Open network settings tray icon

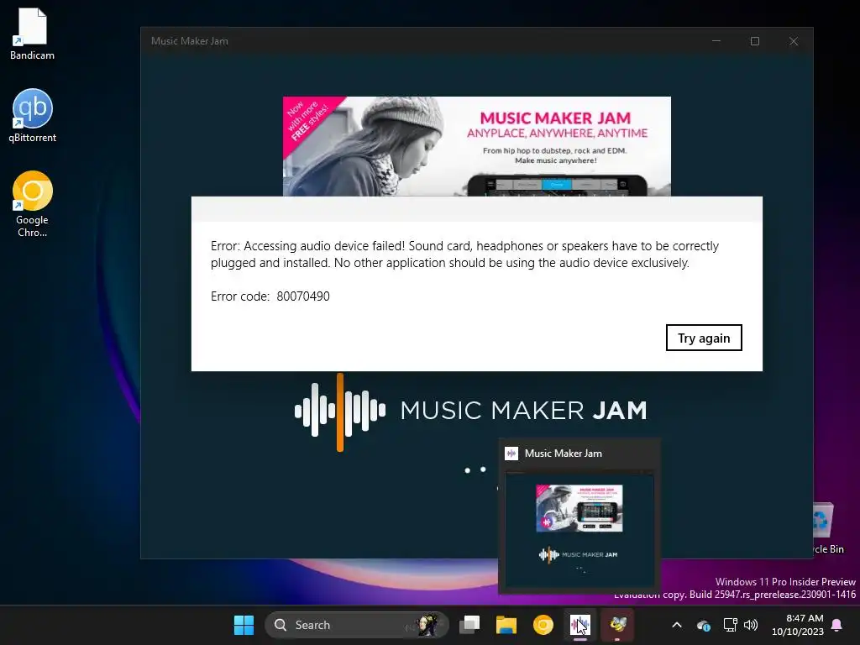(730, 625)
